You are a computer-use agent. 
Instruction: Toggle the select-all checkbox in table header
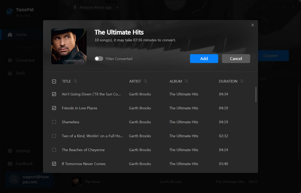(54, 81)
